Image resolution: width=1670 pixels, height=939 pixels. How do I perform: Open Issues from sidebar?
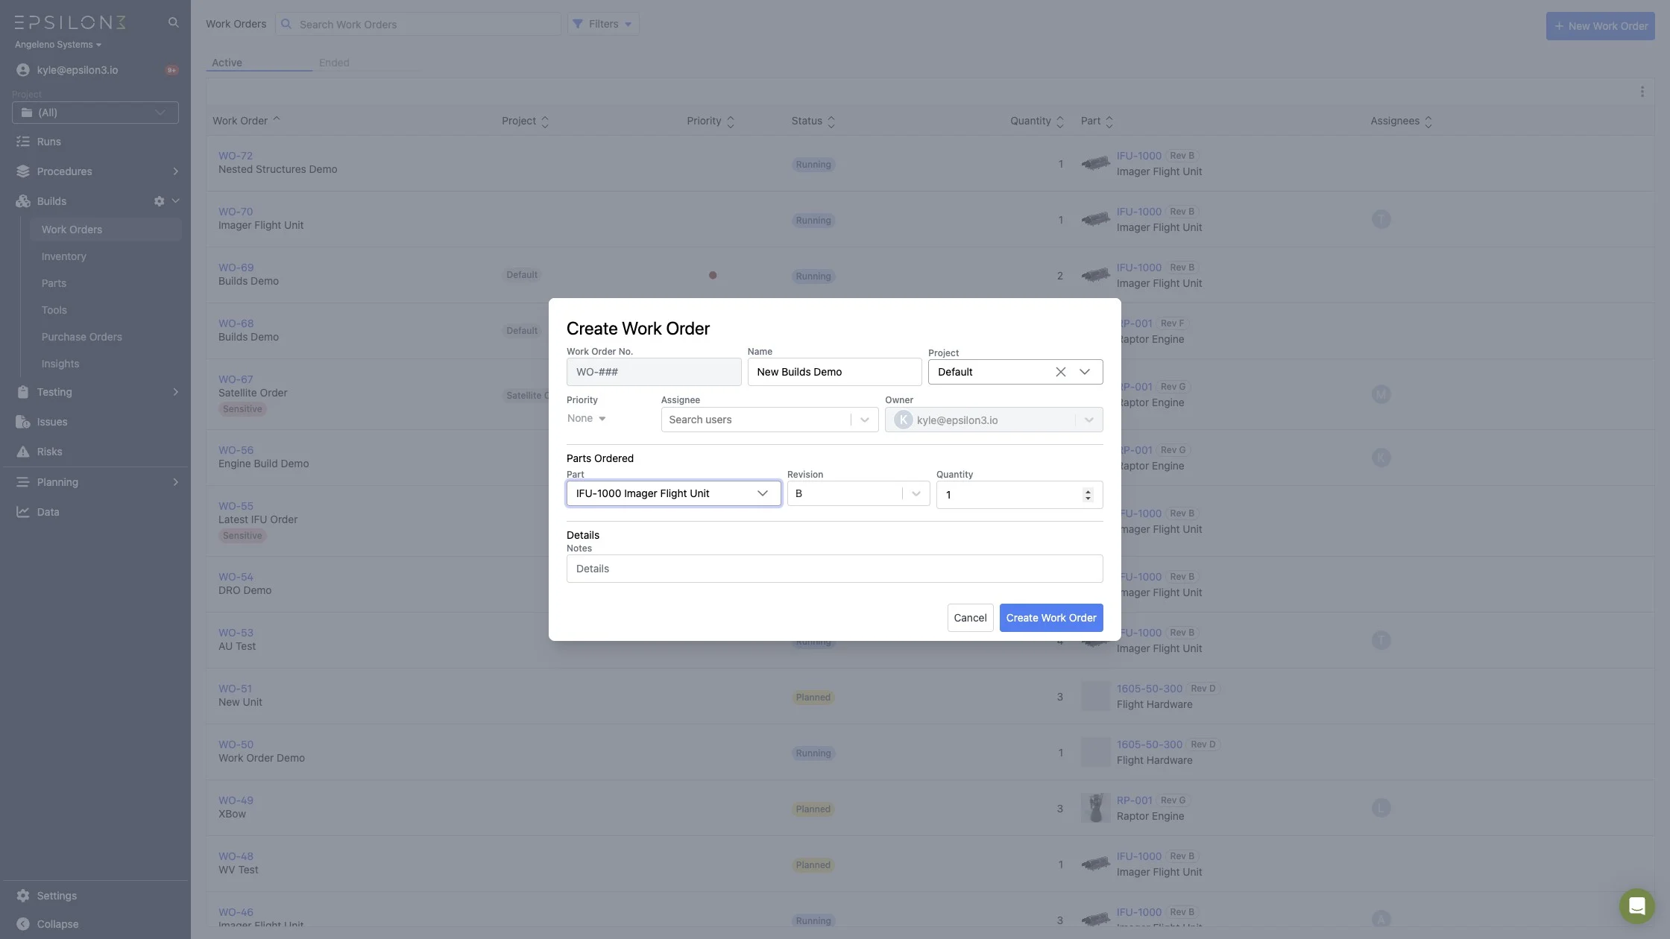(x=52, y=422)
